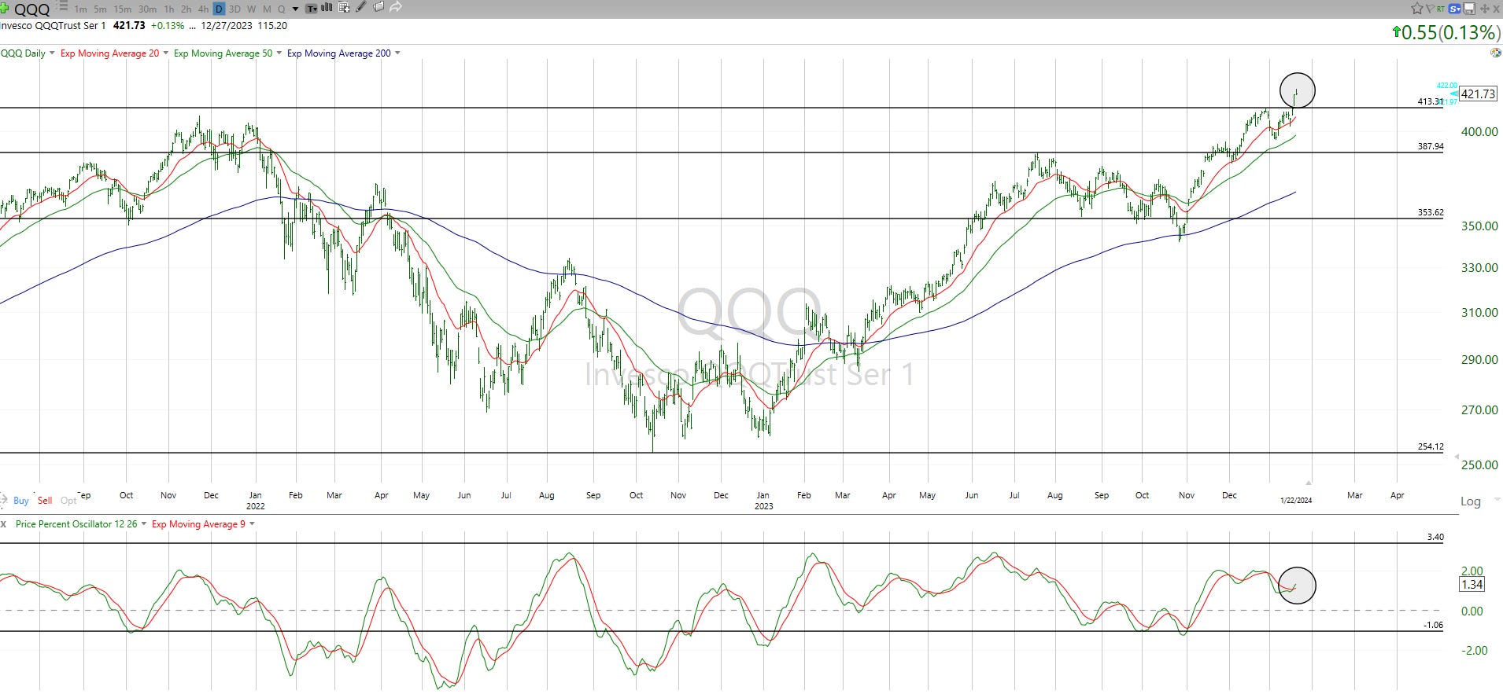The width and height of the screenshot is (1503, 694).
Task: Click the flag symbol icon
Action: click(1431, 9)
